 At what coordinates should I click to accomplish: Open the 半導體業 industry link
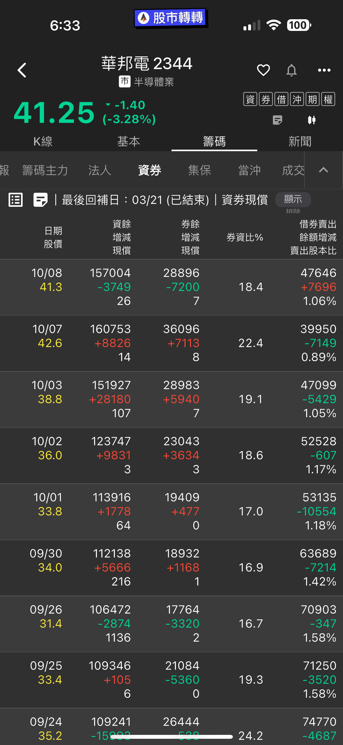pos(154,82)
